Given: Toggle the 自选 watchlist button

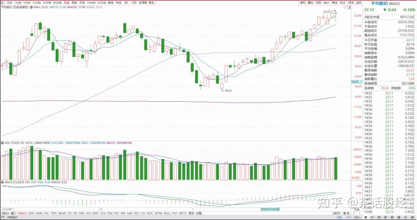Looking at the screenshot, I should (351, 3).
